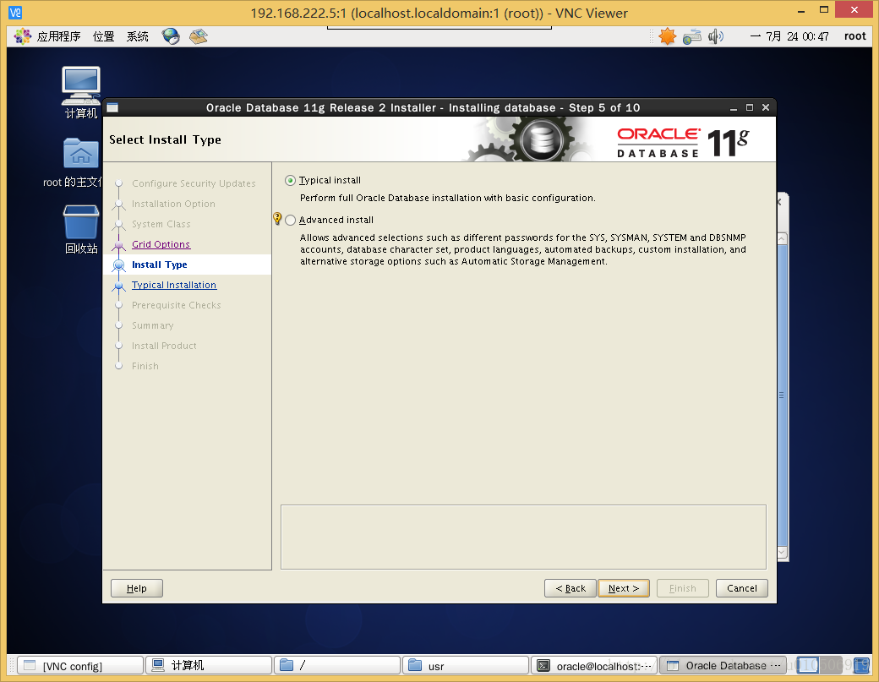Viewport: 879px width, 682px height.
Task: Open the Typical Installation step link
Action: 174,285
